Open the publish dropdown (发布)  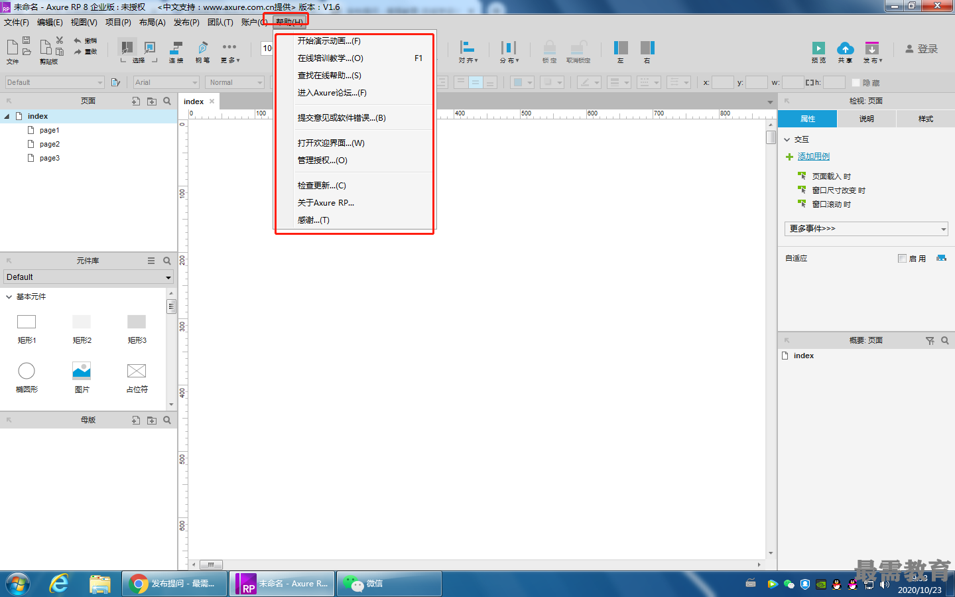872,52
